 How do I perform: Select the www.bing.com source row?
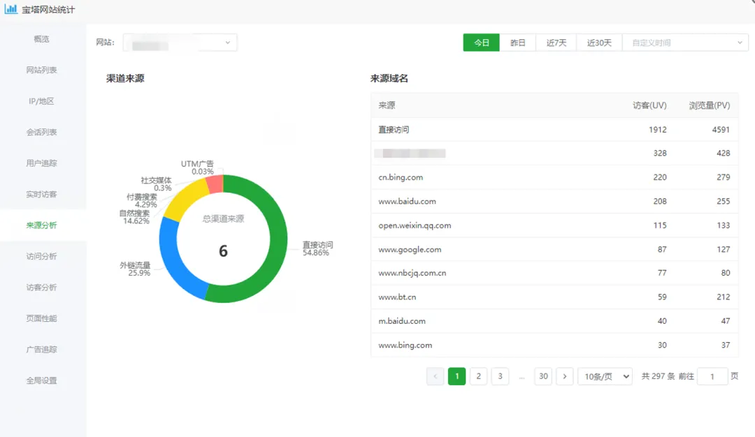[x=554, y=345]
